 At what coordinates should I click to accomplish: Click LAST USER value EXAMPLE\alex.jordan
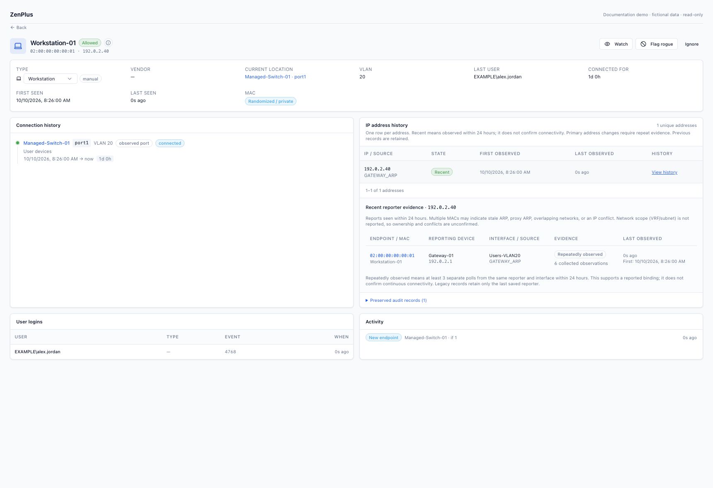coord(497,77)
